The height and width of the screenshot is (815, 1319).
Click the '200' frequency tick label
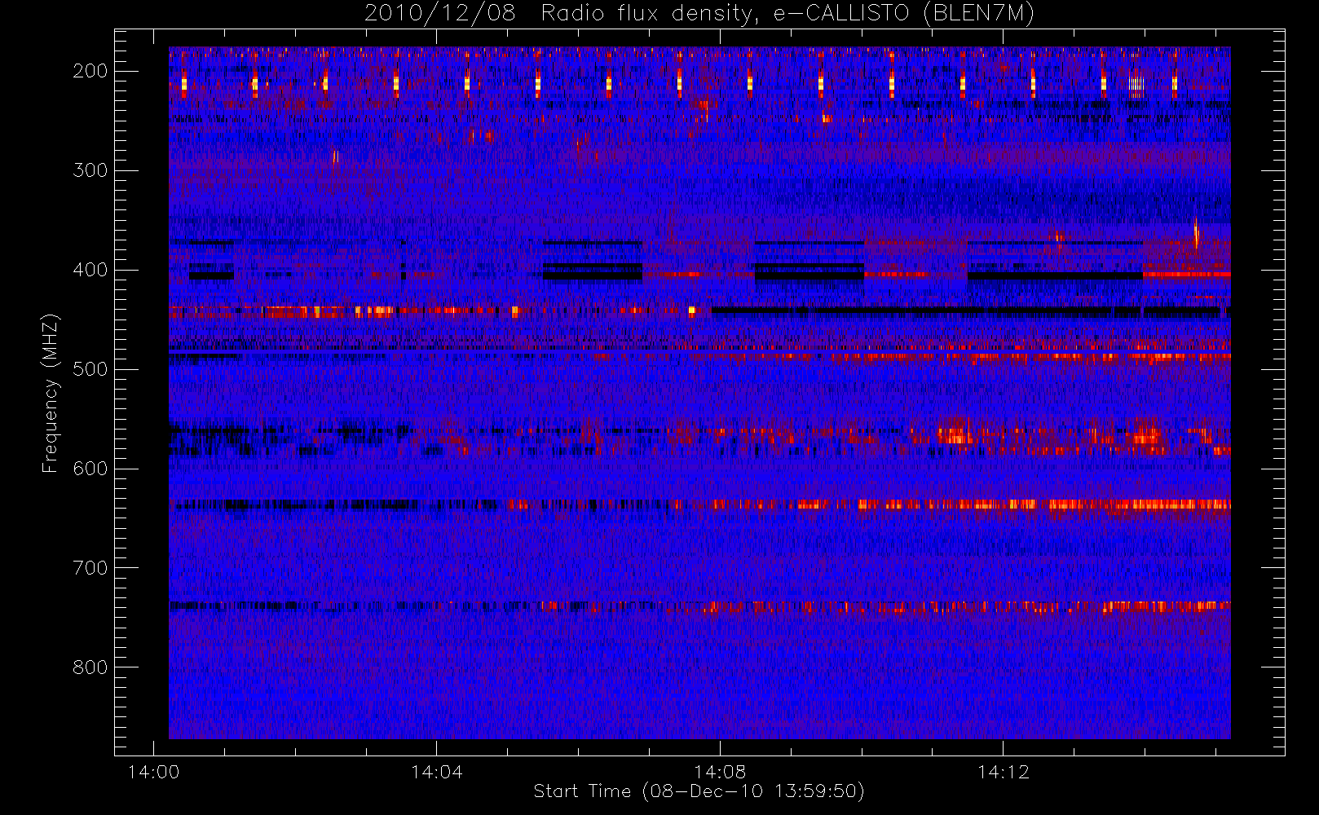90,71
